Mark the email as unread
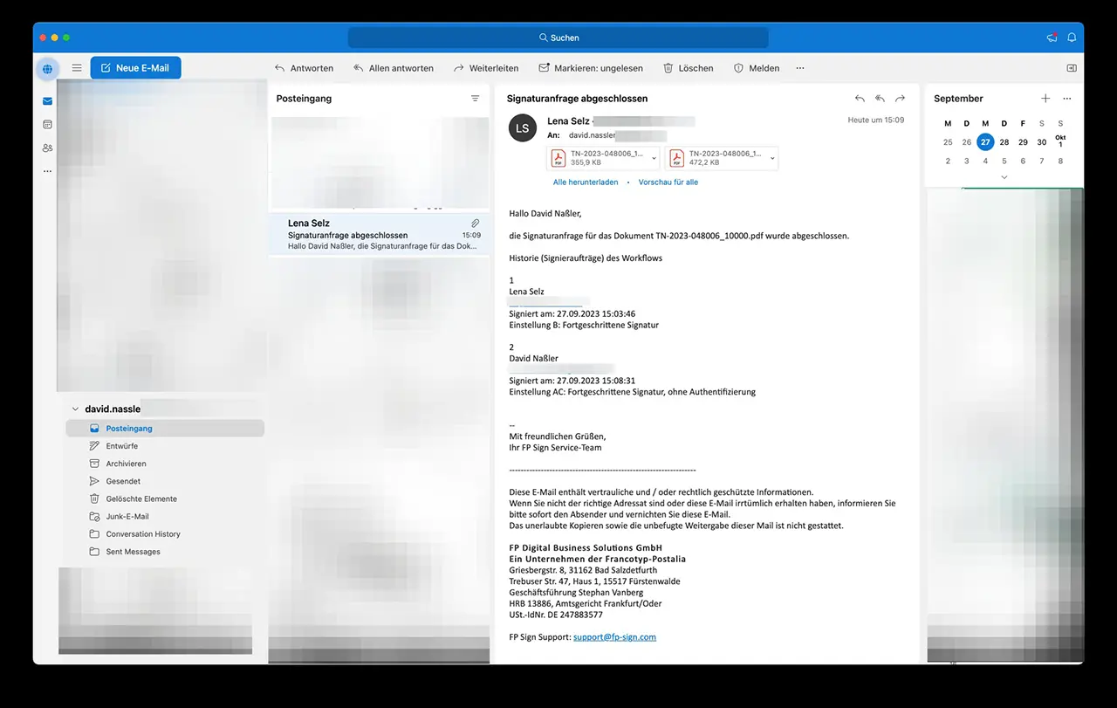This screenshot has height=708, width=1117. pos(591,68)
